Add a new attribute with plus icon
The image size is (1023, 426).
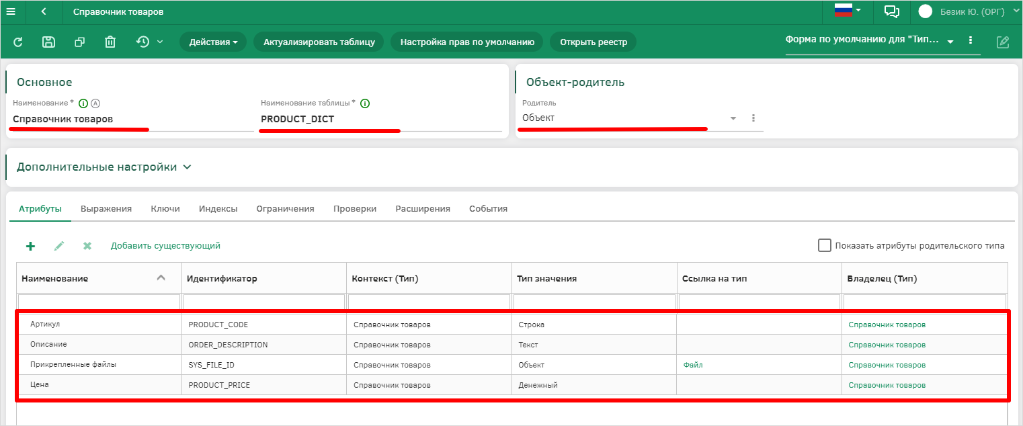click(30, 246)
